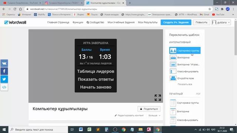This screenshot has width=237, height=133.
Task: Open Таблица лидеров leaderboard
Action: click(x=96, y=71)
